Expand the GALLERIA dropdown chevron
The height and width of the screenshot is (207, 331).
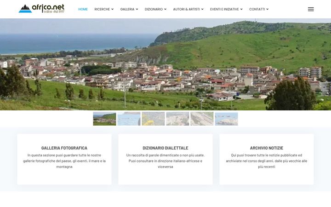coord(137,9)
